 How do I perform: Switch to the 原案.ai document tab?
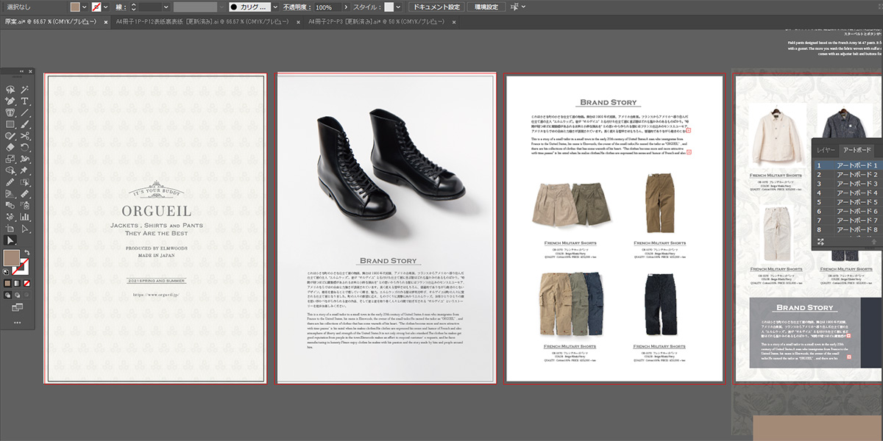click(x=51, y=22)
